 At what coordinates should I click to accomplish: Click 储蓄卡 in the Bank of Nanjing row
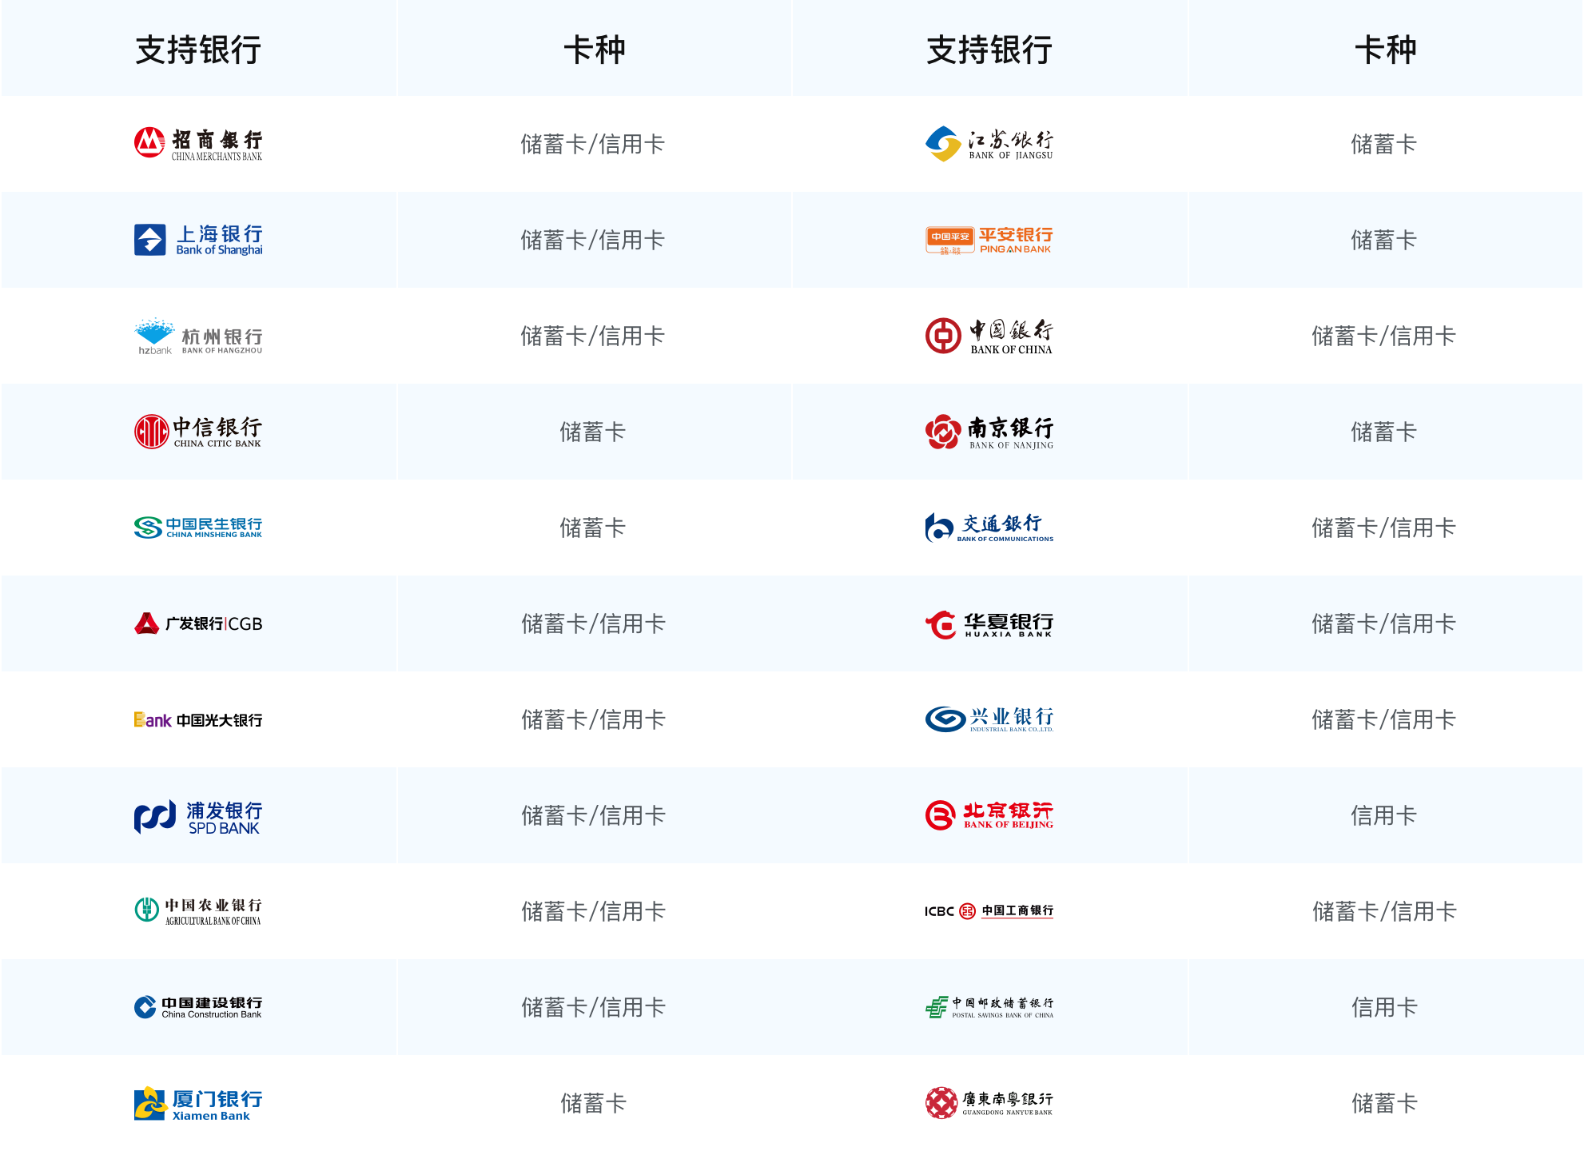1384,432
